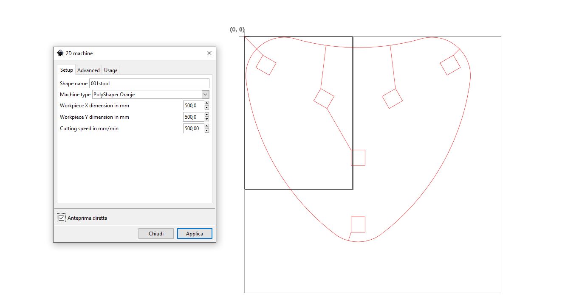Decrease Cutting speed with down arrow
The width and height of the screenshot is (582, 305).
(x=207, y=131)
